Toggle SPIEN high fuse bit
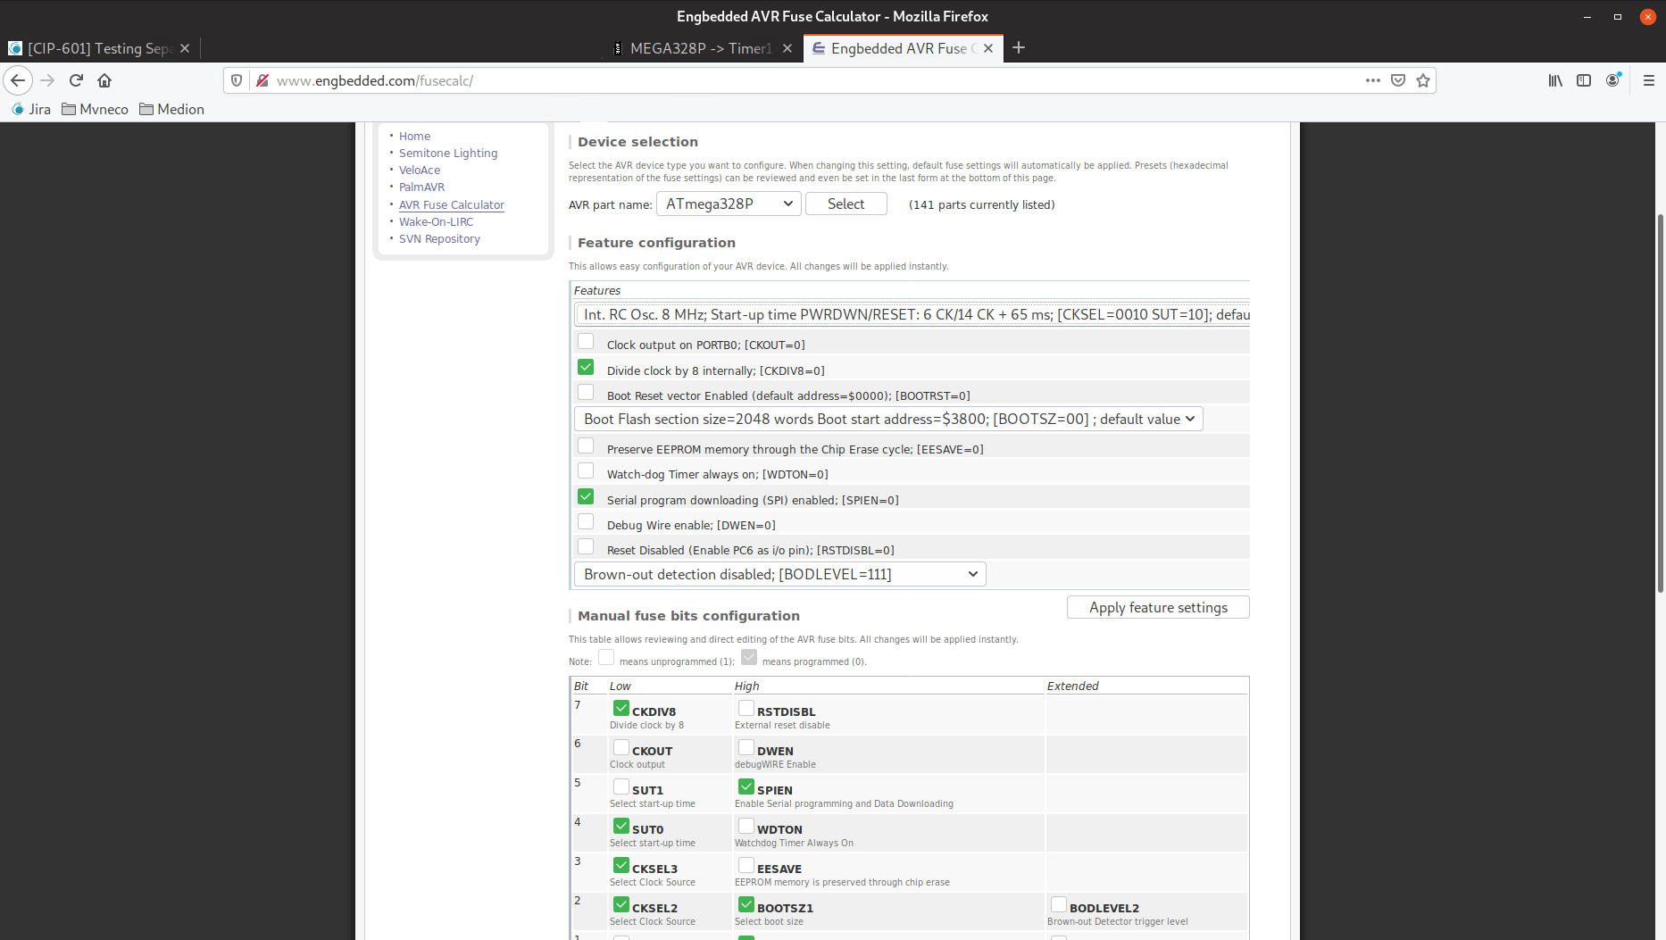 point(746,786)
